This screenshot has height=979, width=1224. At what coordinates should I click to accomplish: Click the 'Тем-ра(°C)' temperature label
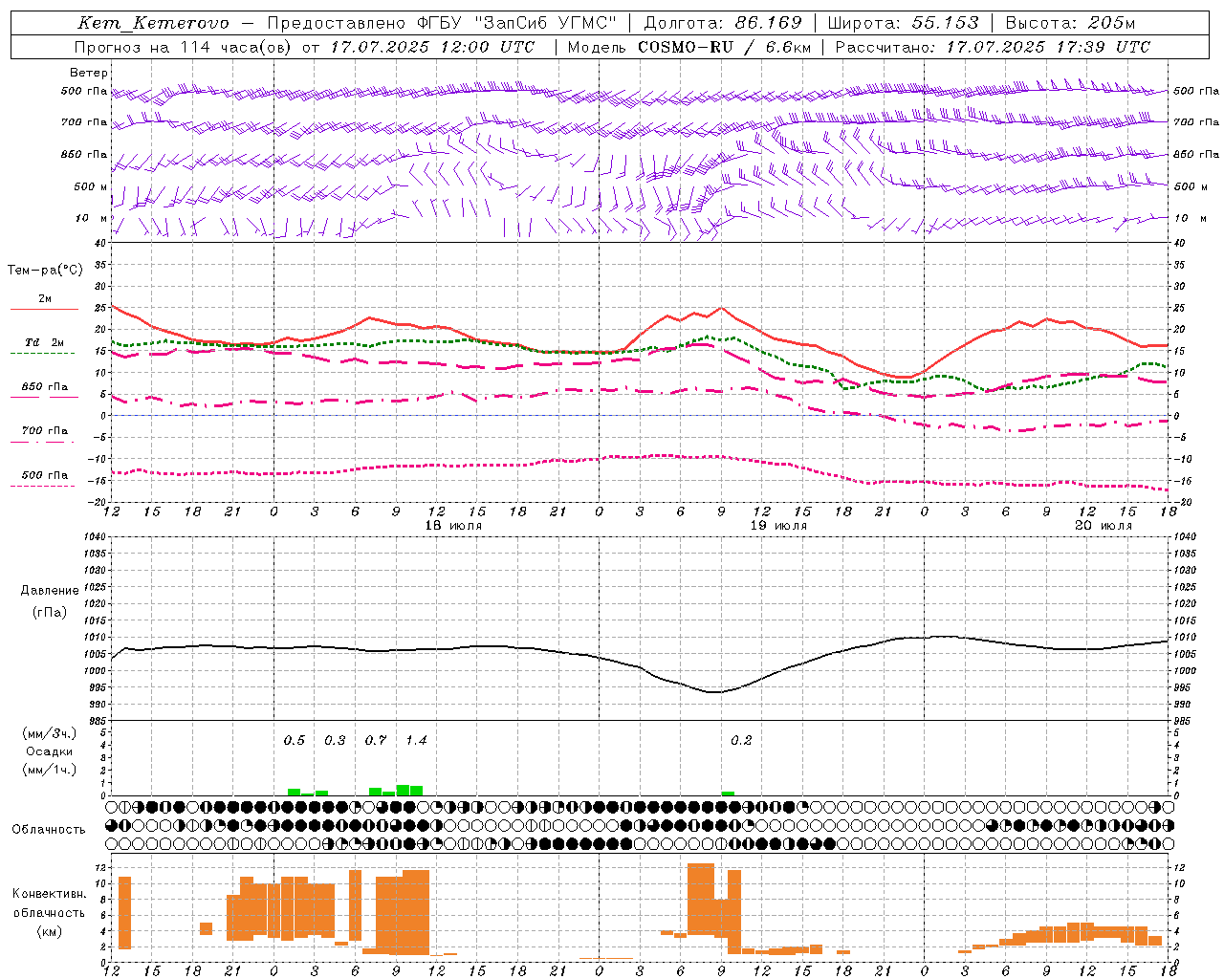45,271
